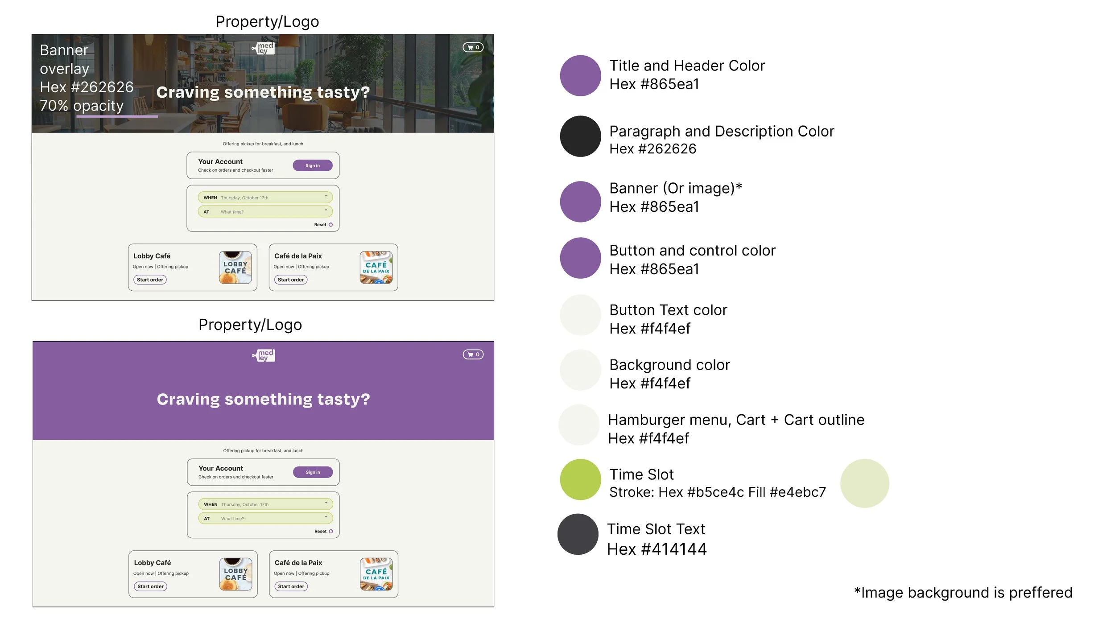Select the Time Slot Text dark gray swatch
The image size is (1115, 627).
point(578,535)
